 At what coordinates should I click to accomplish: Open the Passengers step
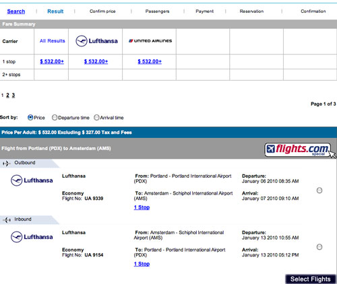(x=157, y=11)
